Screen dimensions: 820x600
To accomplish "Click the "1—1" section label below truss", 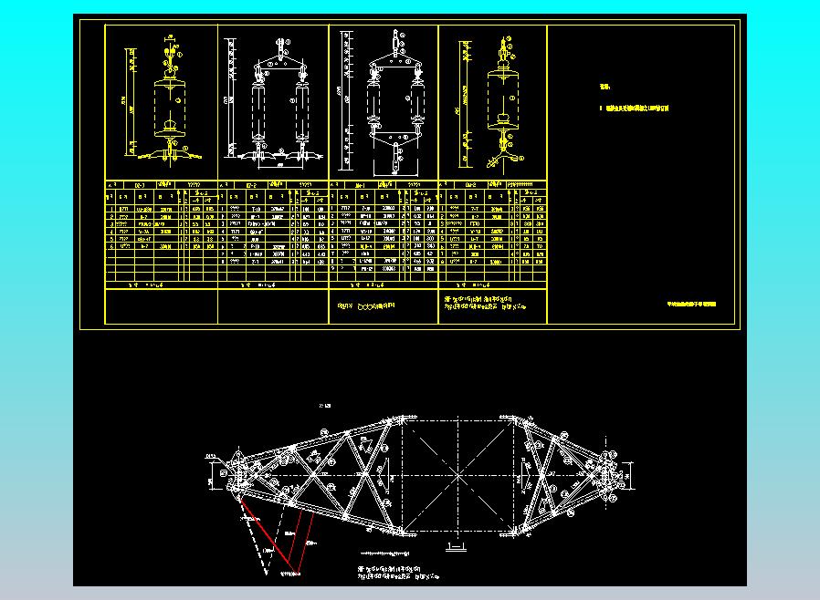I will [456, 547].
